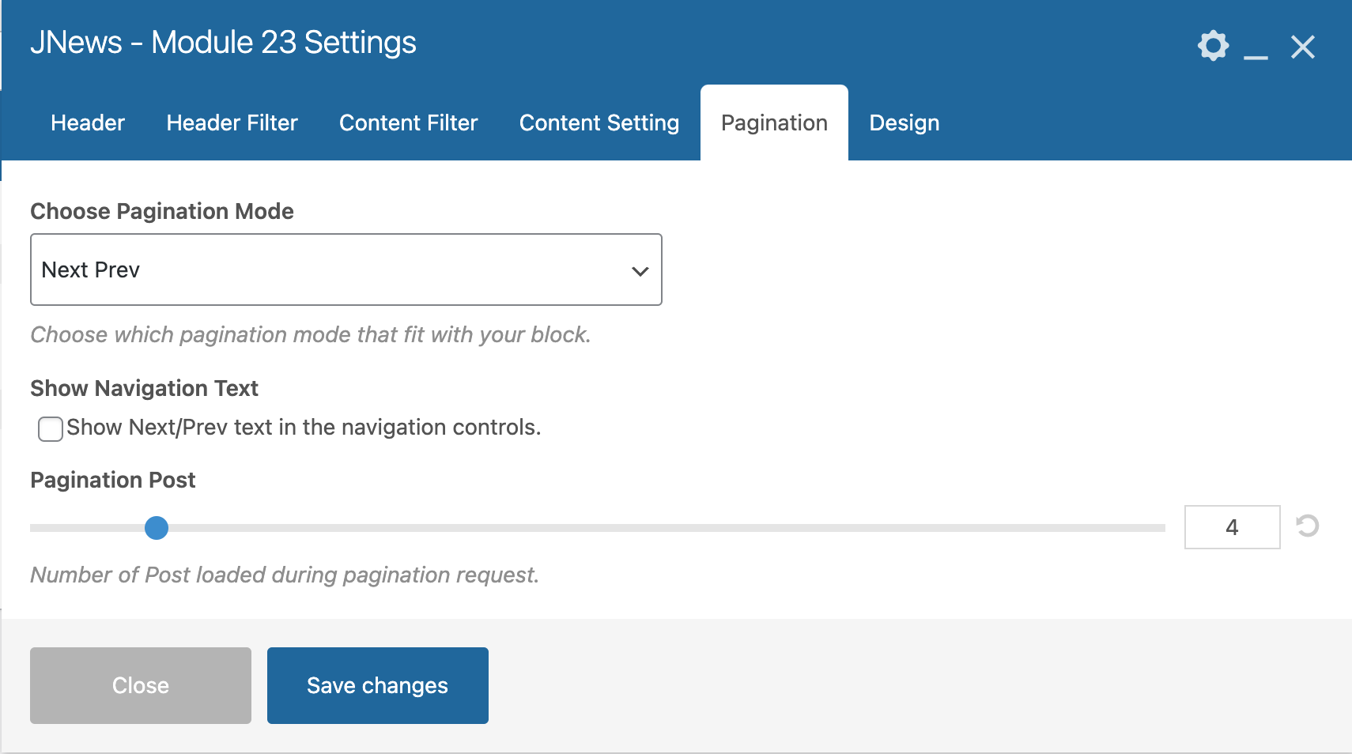This screenshot has height=754, width=1352.
Task: Open the Choose Pagination Mode dropdown
Action: click(x=346, y=270)
